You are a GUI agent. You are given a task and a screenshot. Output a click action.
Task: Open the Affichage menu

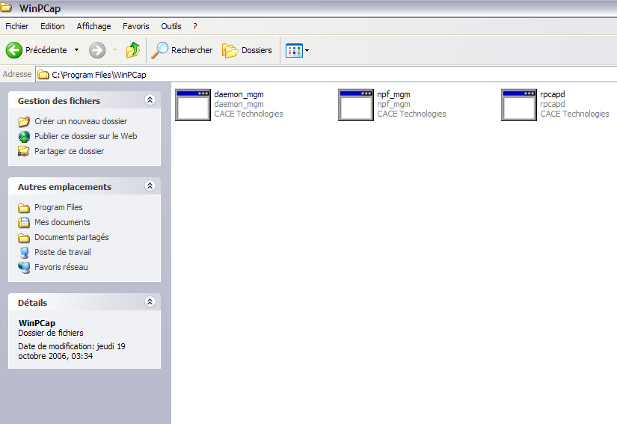pyautogui.click(x=93, y=26)
